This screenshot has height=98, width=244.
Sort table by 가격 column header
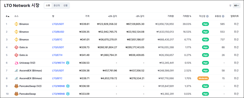coord(87,16)
